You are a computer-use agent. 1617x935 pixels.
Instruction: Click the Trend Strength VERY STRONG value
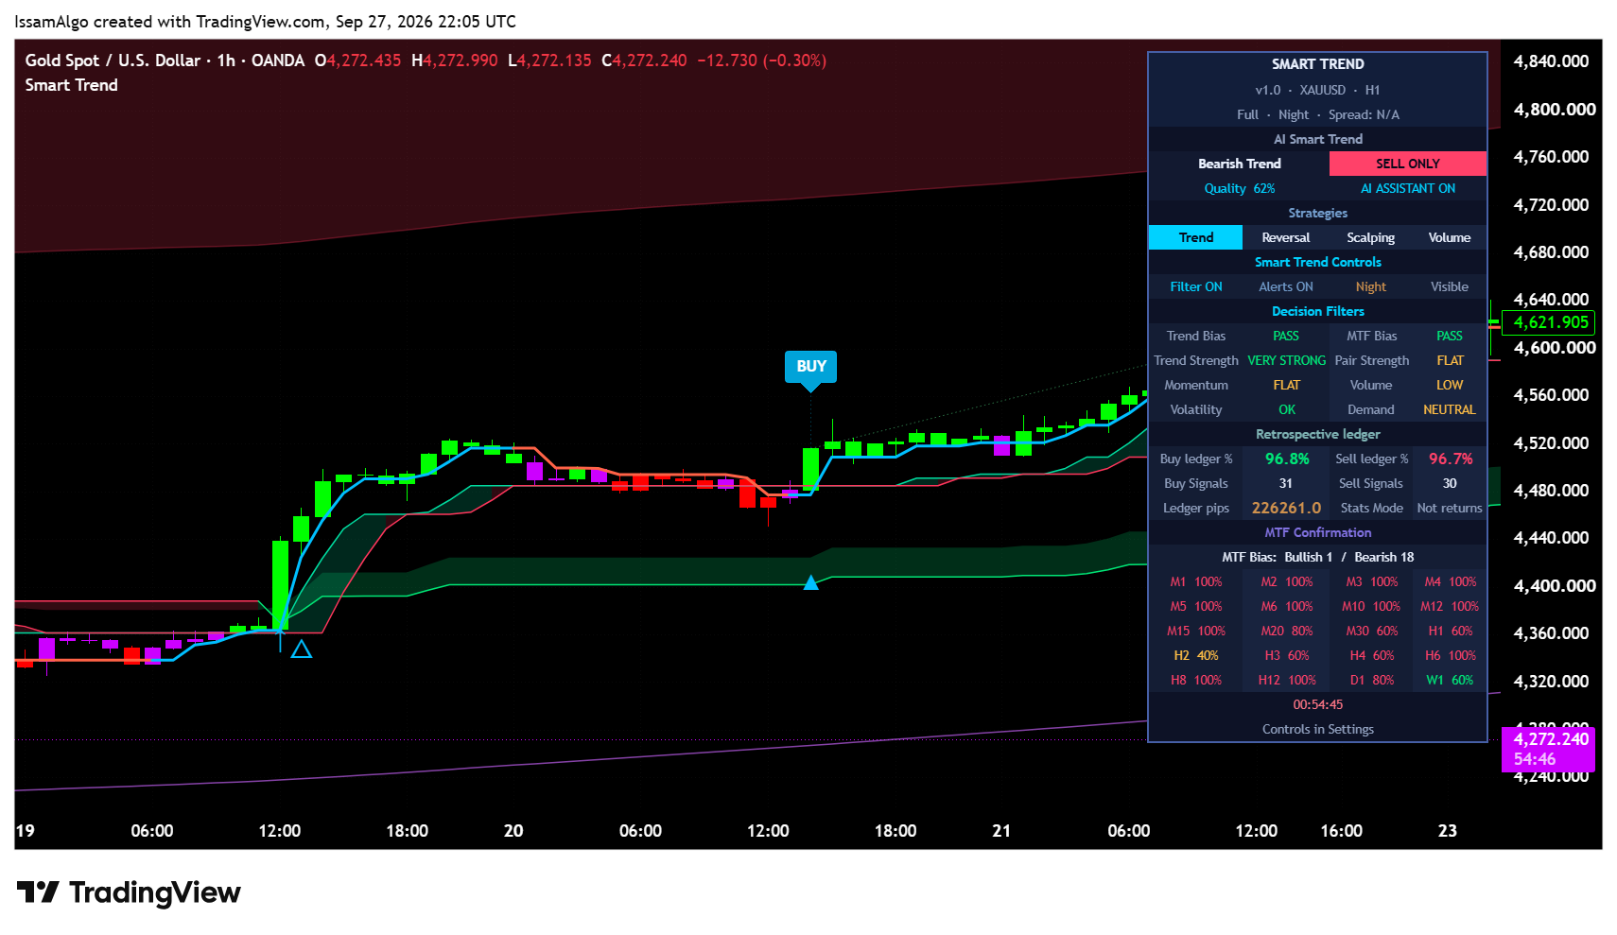click(1286, 360)
